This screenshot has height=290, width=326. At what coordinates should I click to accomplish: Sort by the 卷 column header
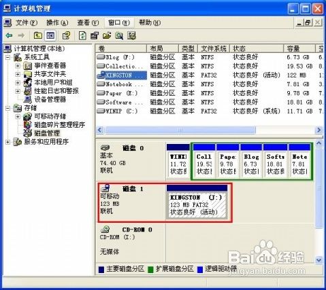[121, 48]
